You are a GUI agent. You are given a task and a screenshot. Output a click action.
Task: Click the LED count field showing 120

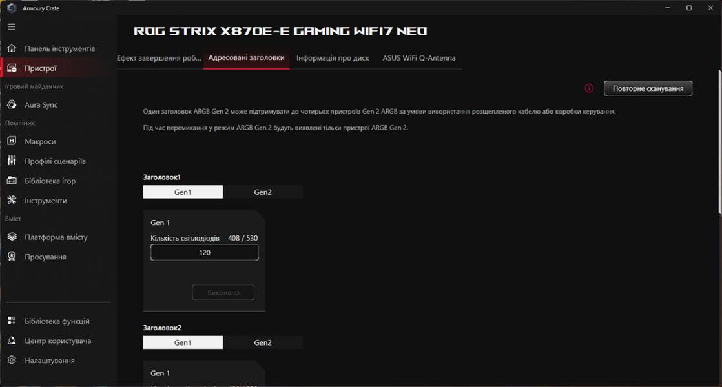[x=205, y=252]
